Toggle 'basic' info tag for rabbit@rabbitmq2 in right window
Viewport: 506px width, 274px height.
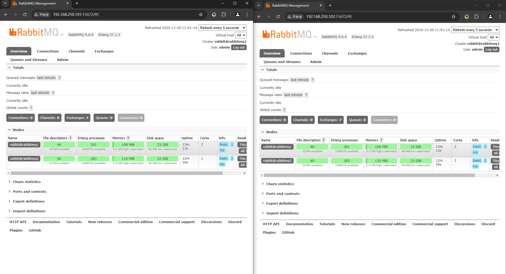tap(477, 161)
